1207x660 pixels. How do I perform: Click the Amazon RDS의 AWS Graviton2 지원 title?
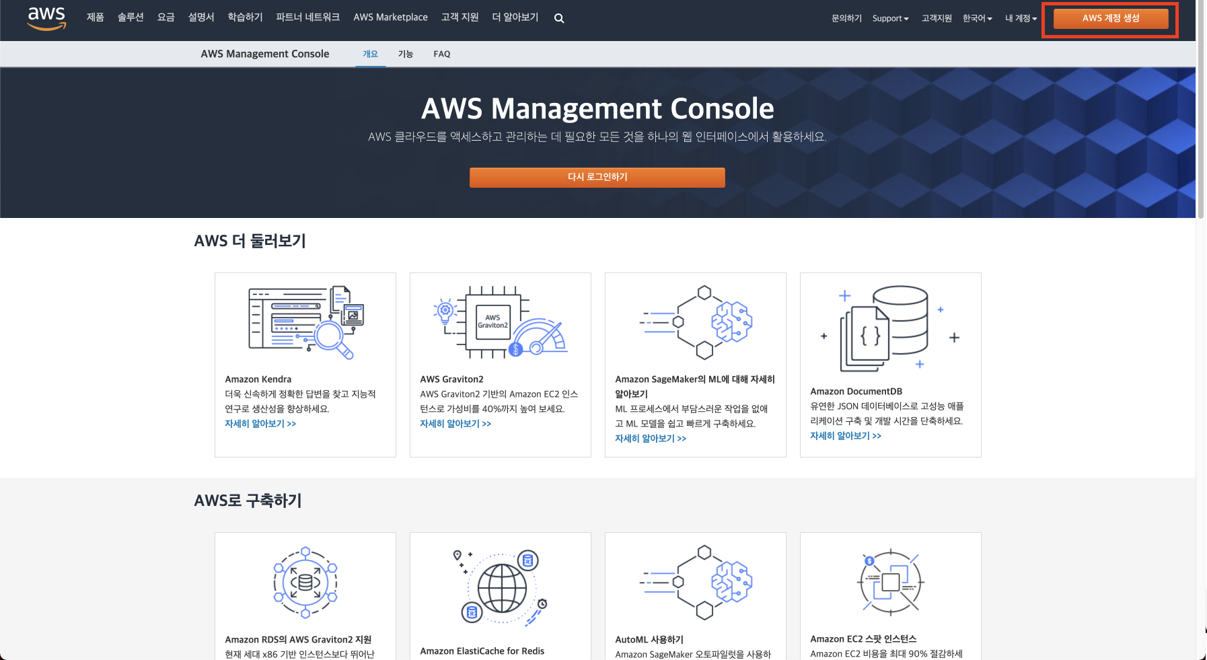(x=298, y=640)
